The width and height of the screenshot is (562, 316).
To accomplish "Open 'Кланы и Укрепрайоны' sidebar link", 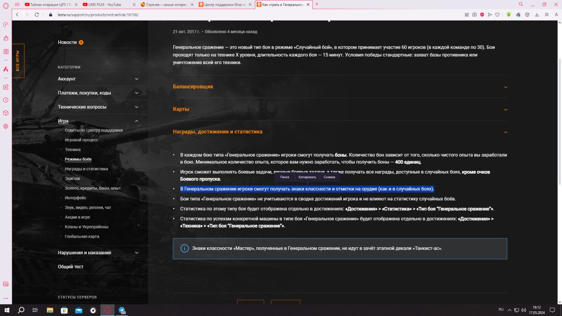I will pyautogui.click(x=87, y=227).
